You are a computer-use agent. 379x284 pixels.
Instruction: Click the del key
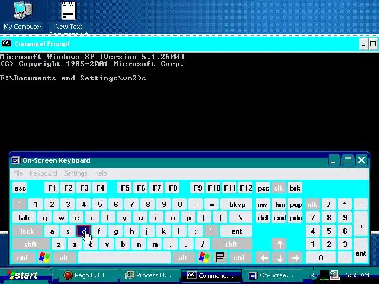point(263,218)
